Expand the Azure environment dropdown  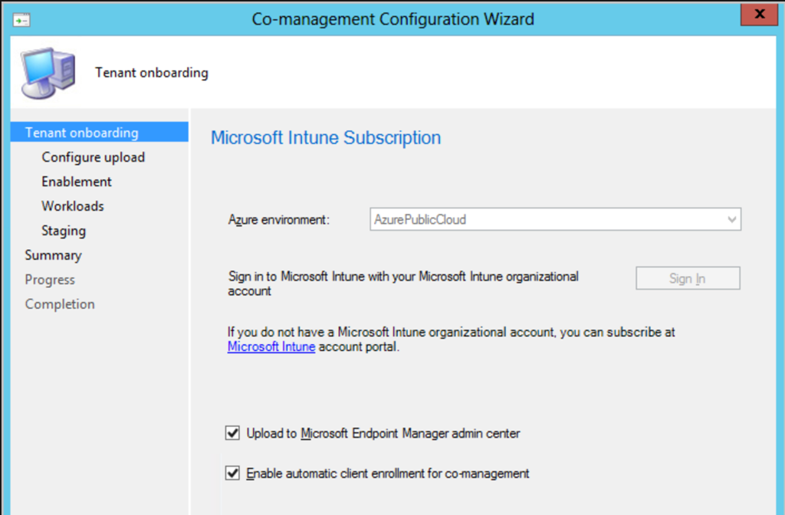[x=555, y=220]
